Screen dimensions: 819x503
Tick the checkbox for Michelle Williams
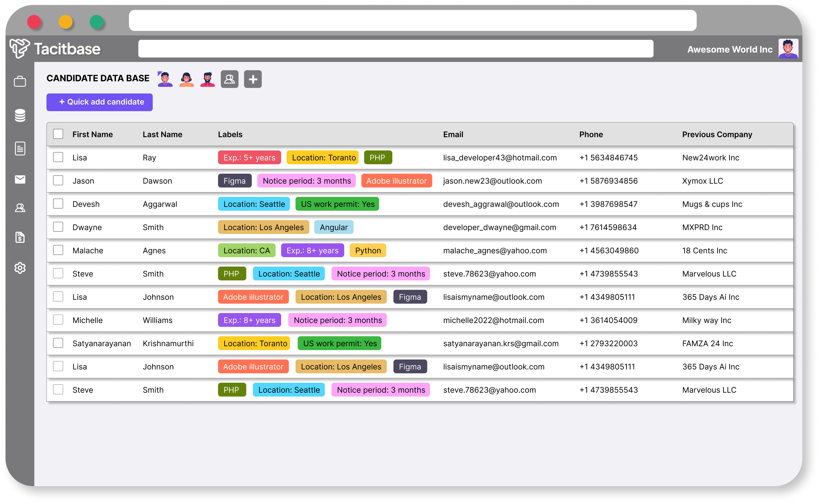pyautogui.click(x=58, y=320)
